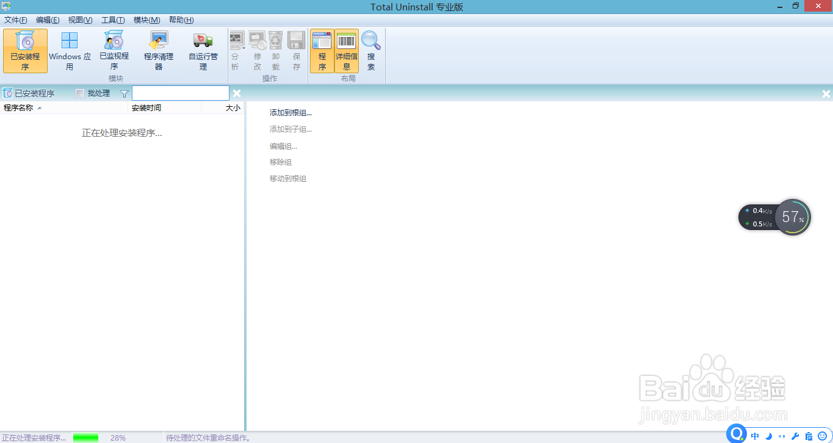Toggle the 详细信息 layout pane
833x443 pixels.
[347, 51]
